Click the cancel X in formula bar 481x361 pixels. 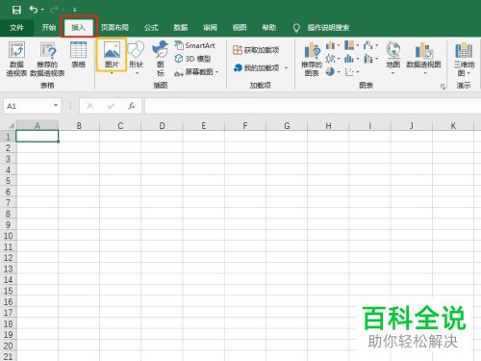coord(89,106)
